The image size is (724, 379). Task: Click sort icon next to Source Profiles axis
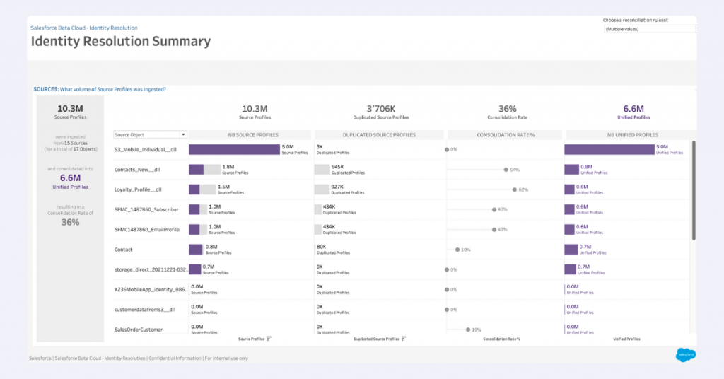[269, 339]
